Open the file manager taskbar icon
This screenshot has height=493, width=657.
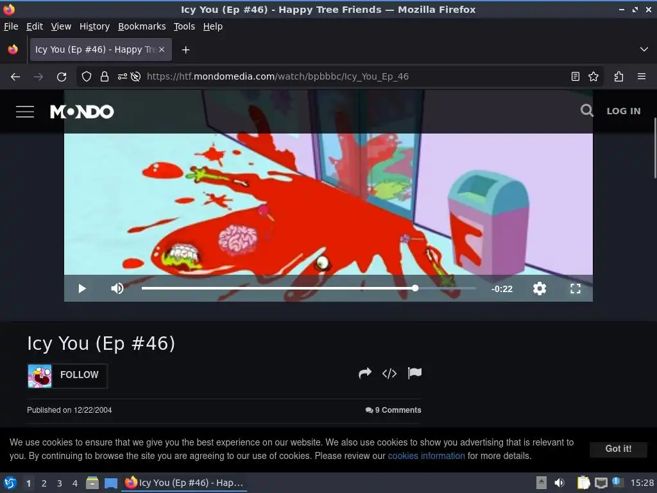click(x=92, y=483)
